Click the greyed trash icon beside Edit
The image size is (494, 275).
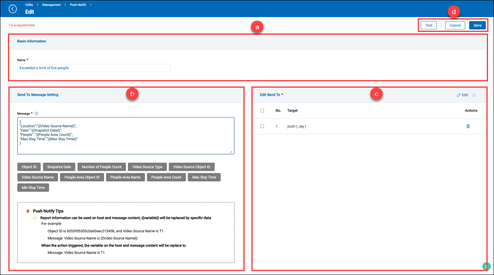coord(474,95)
